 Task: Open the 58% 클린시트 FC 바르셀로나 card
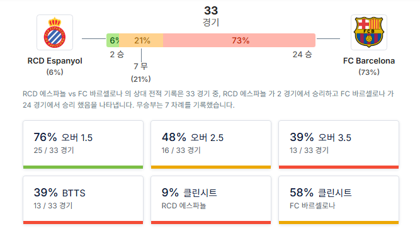click(339, 200)
